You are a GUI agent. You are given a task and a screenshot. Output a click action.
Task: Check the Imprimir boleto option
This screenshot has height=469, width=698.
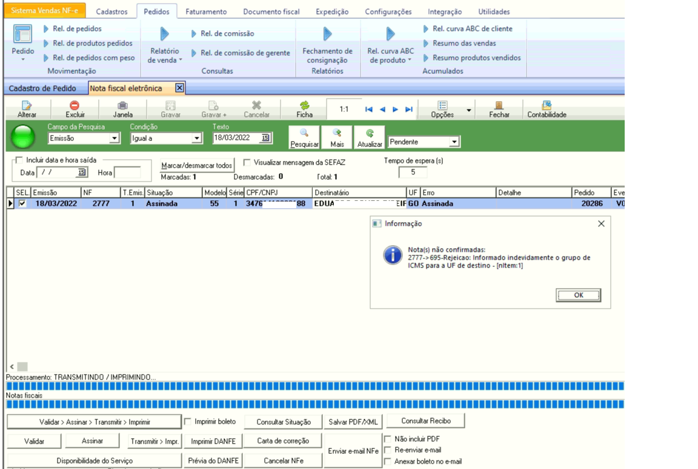pyautogui.click(x=188, y=421)
